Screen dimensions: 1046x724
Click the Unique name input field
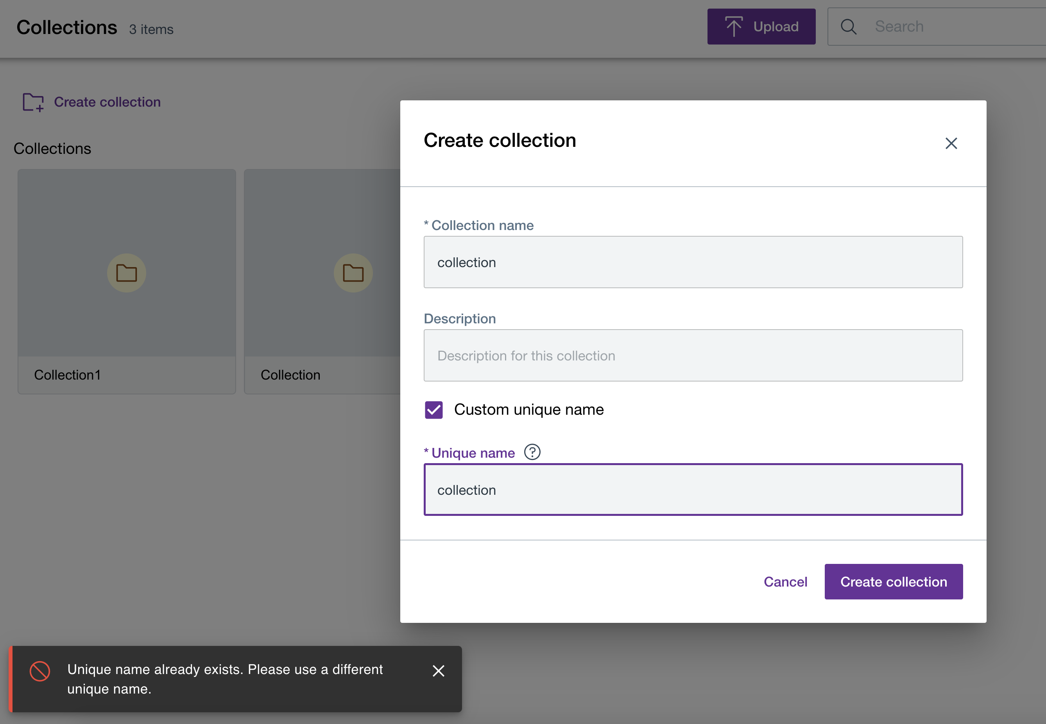point(693,490)
